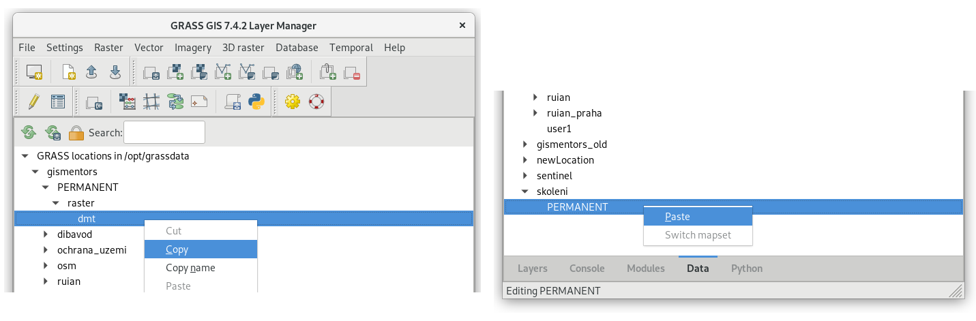Import raster or vector data

[x=94, y=102]
